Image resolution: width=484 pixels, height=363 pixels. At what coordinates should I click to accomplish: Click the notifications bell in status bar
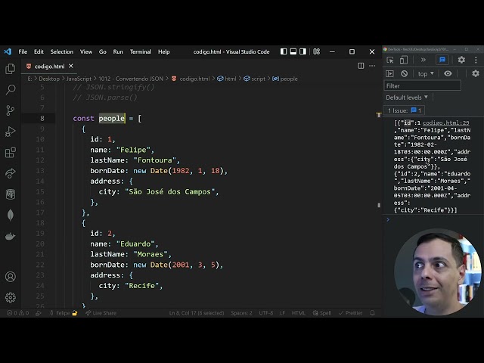(x=372, y=313)
